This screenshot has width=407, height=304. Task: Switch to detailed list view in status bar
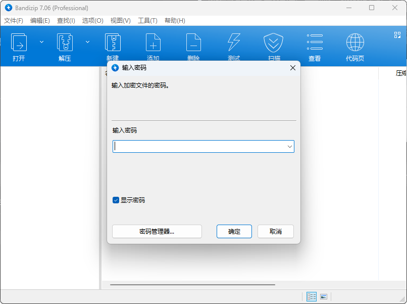[x=311, y=296]
